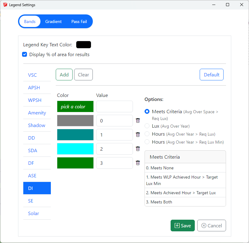Open the Solar legend category
Image resolution: width=249 pixels, height=243 pixels.
click(34, 214)
